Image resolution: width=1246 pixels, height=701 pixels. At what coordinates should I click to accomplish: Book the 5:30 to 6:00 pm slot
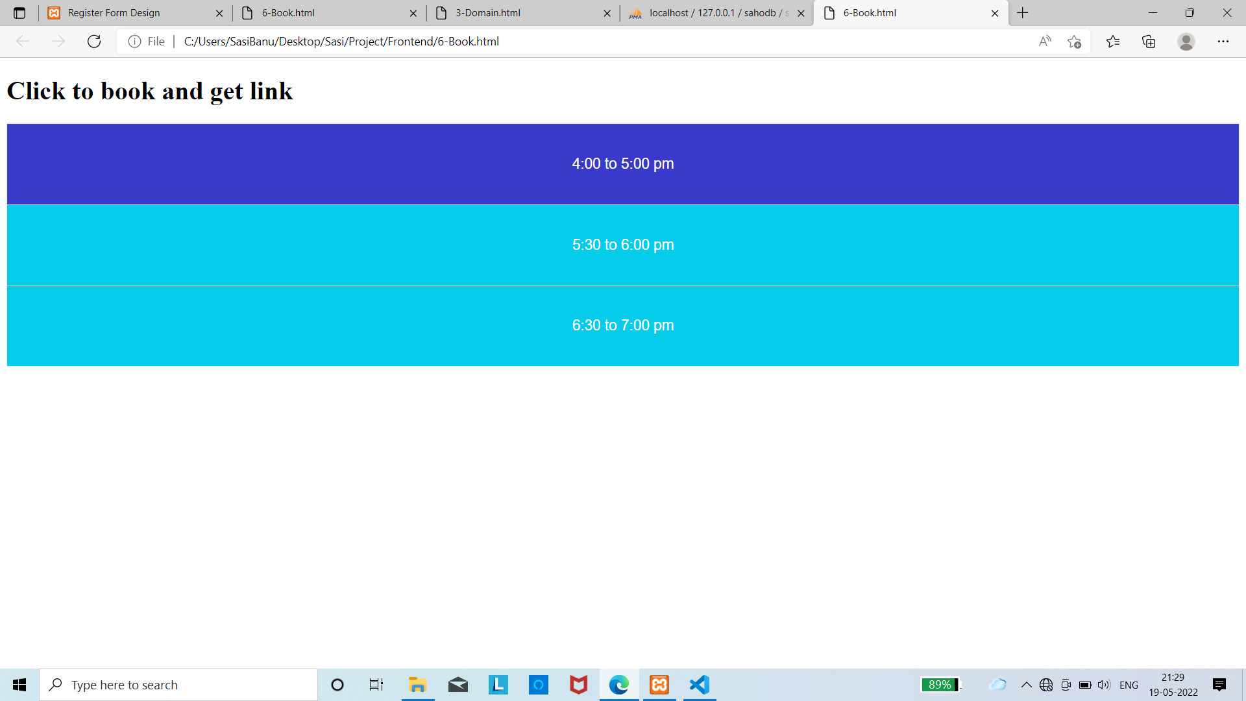(x=622, y=245)
